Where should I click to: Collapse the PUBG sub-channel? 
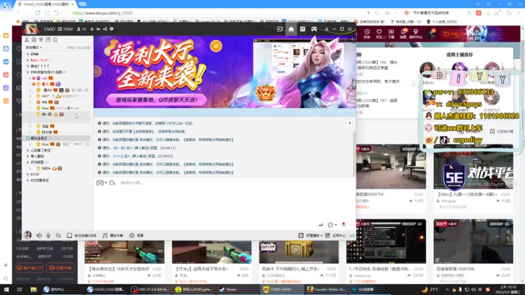pyautogui.click(x=28, y=72)
